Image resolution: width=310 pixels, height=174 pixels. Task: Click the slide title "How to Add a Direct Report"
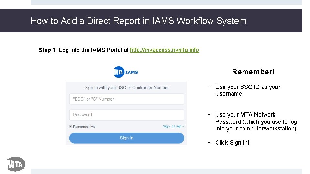pos(139,21)
